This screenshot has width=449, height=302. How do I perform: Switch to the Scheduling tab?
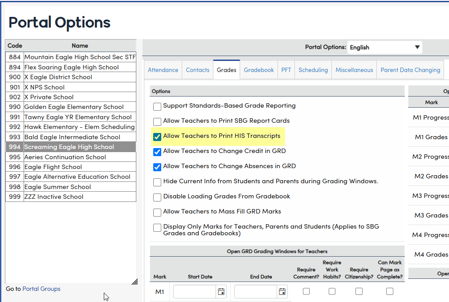pyautogui.click(x=313, y=70)
